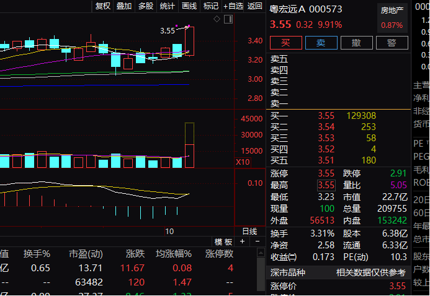430x296 pixels.
Task: Open the 叠加 overlay option
Action: coord(124,6)
